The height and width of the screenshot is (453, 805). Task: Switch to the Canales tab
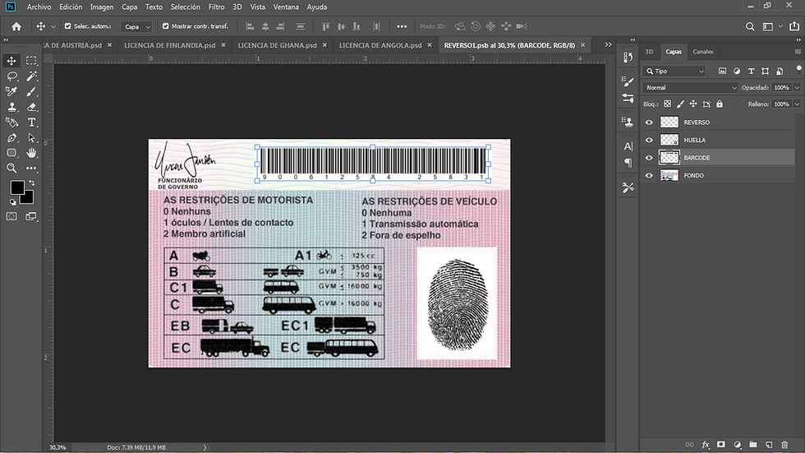coord(703,51)
